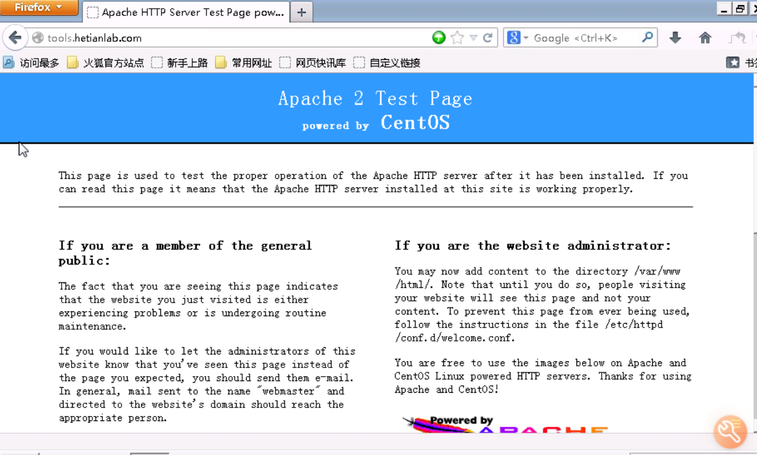757x455 pixels.
Task: Open the 新手上路 bookmark
Action: pyautogui.click(x=179, y=62)
